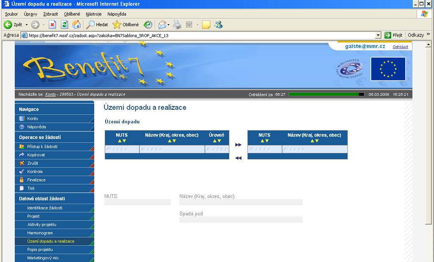Click the Spadá pod field
Screen dimensions: 434x262
point(241,220)
